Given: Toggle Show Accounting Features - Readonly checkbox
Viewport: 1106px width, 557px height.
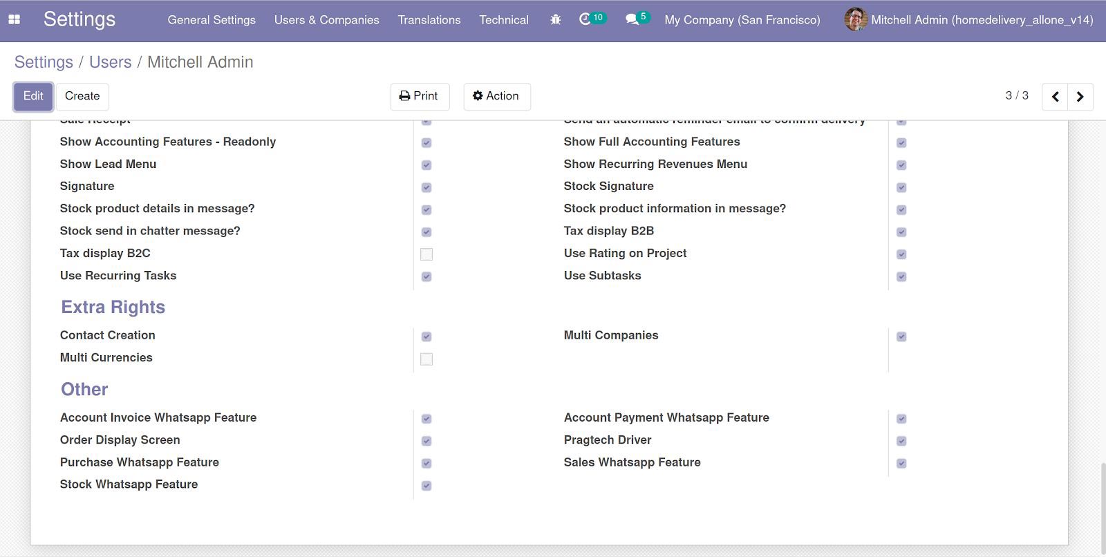Looking at the screenshot, I should tap(427, 142).
